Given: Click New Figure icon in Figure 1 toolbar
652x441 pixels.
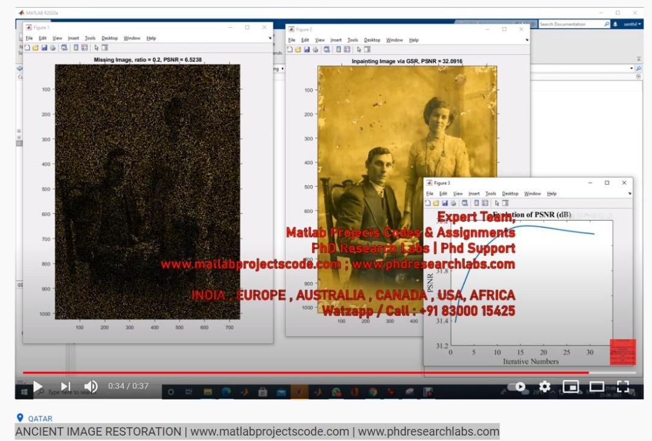Looking at the screenshot, I should 27,48.
